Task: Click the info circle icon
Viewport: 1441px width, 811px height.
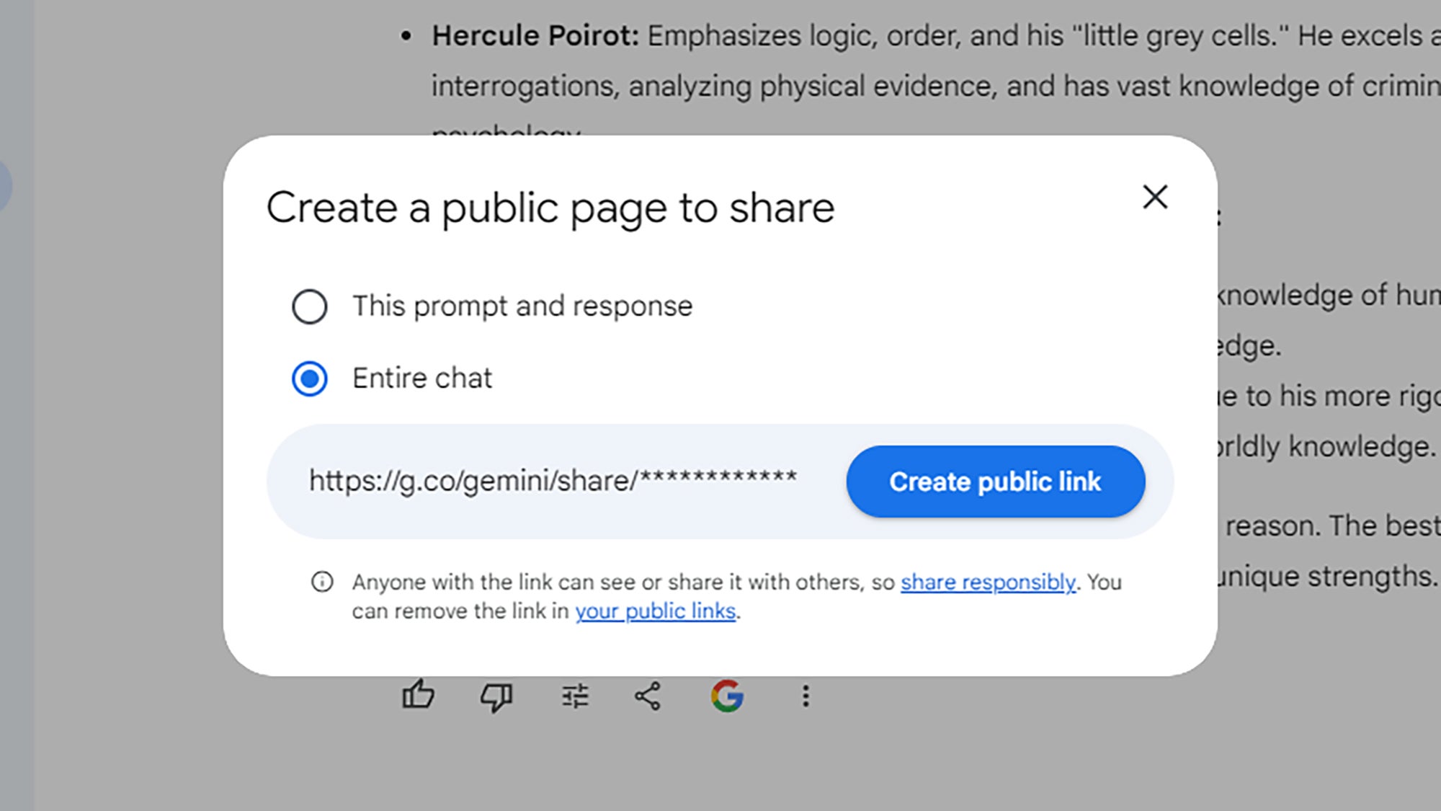Action: 322,582
